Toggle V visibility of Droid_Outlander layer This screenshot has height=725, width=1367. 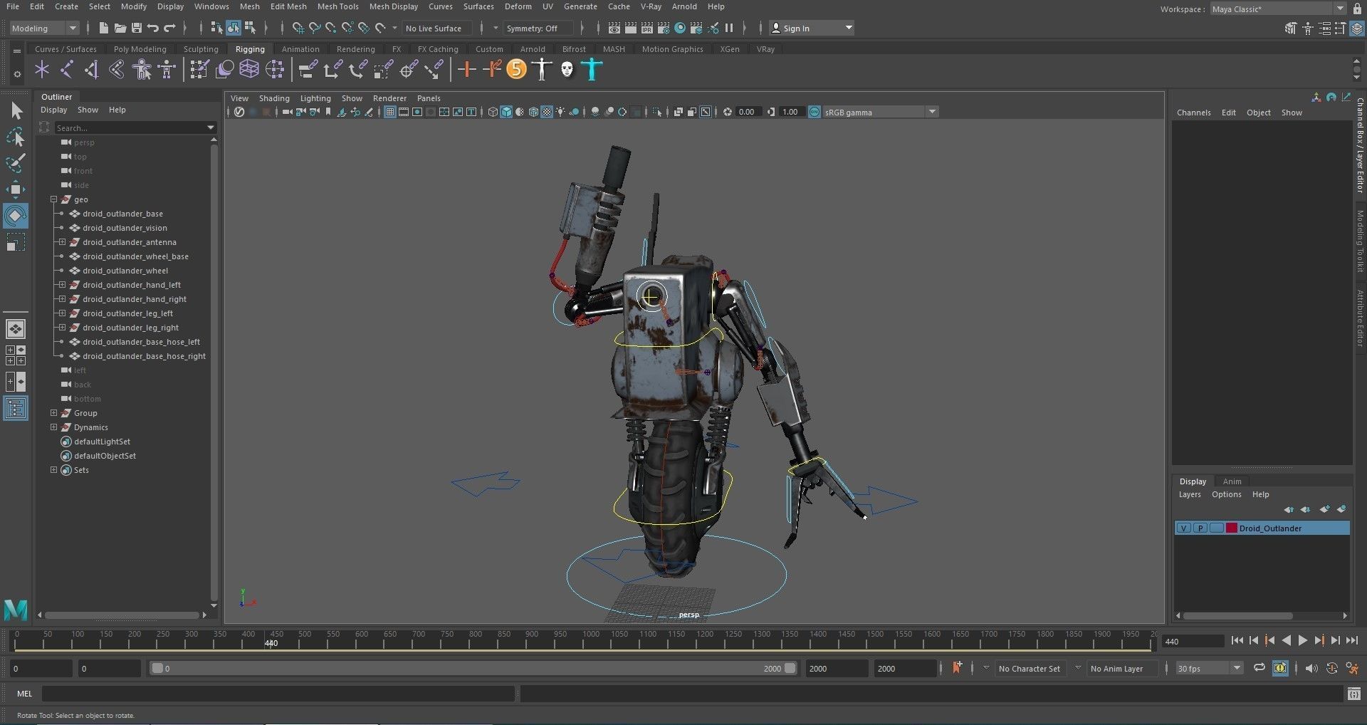tap(1183, 528)
